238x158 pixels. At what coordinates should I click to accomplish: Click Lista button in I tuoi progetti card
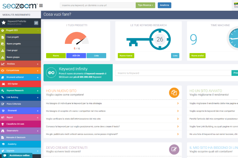pyautogui.click(x=96, y=56)
